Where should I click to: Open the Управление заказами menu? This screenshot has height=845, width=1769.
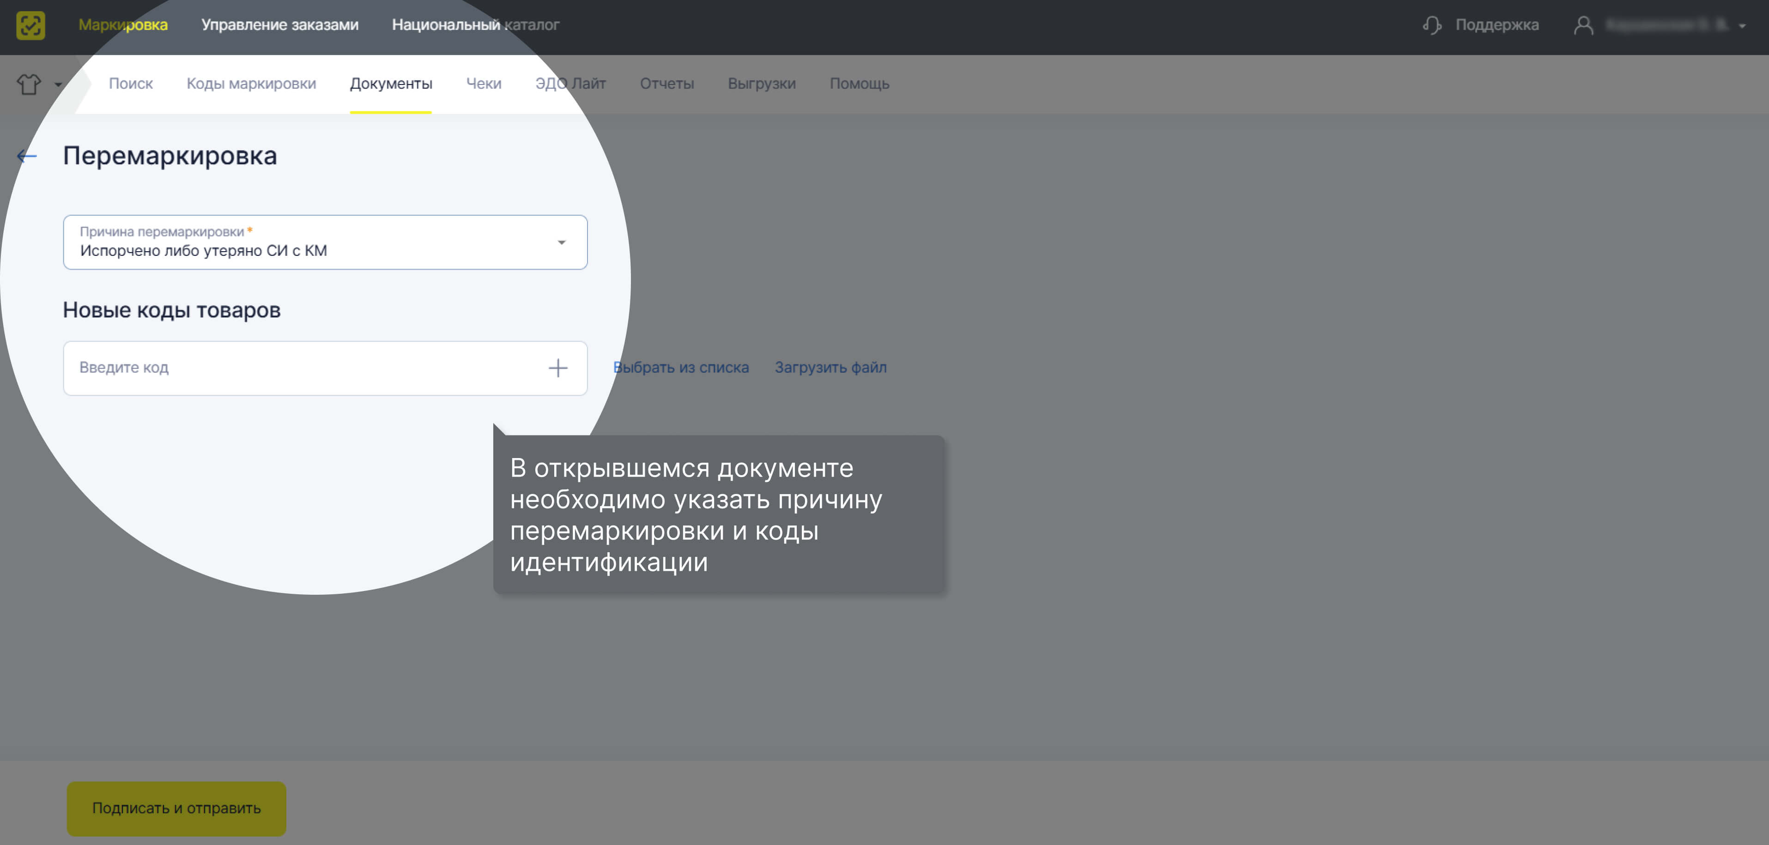pyautogui.click(x=280, y=25)
